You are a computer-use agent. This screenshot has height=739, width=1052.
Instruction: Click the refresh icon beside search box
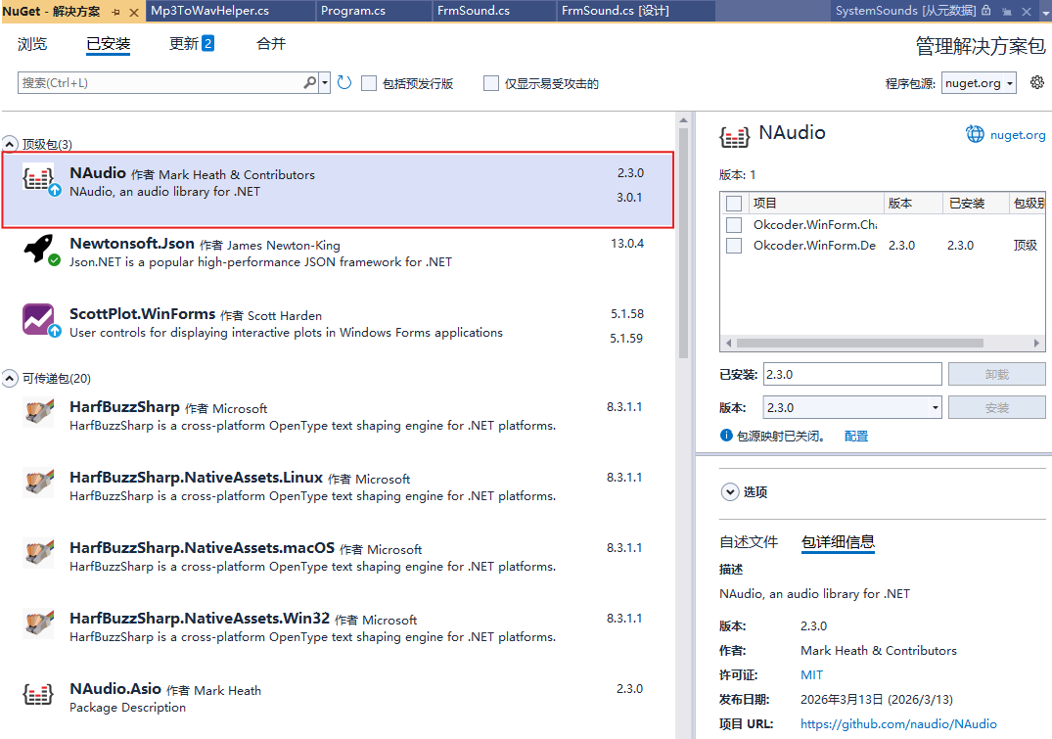pyautogui.click(x=344, y=82)
